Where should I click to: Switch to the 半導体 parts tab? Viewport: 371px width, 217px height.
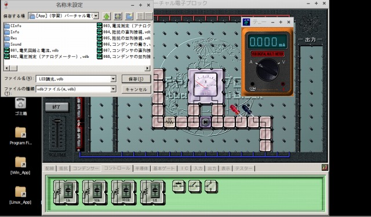click(x=142, y=168)
